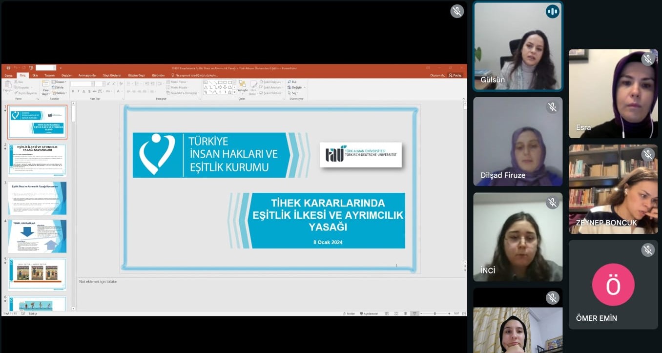This screenshot has height=353, width=662.
Task: Switch to the Tasarım design tab
Action: tap(49, 76)
